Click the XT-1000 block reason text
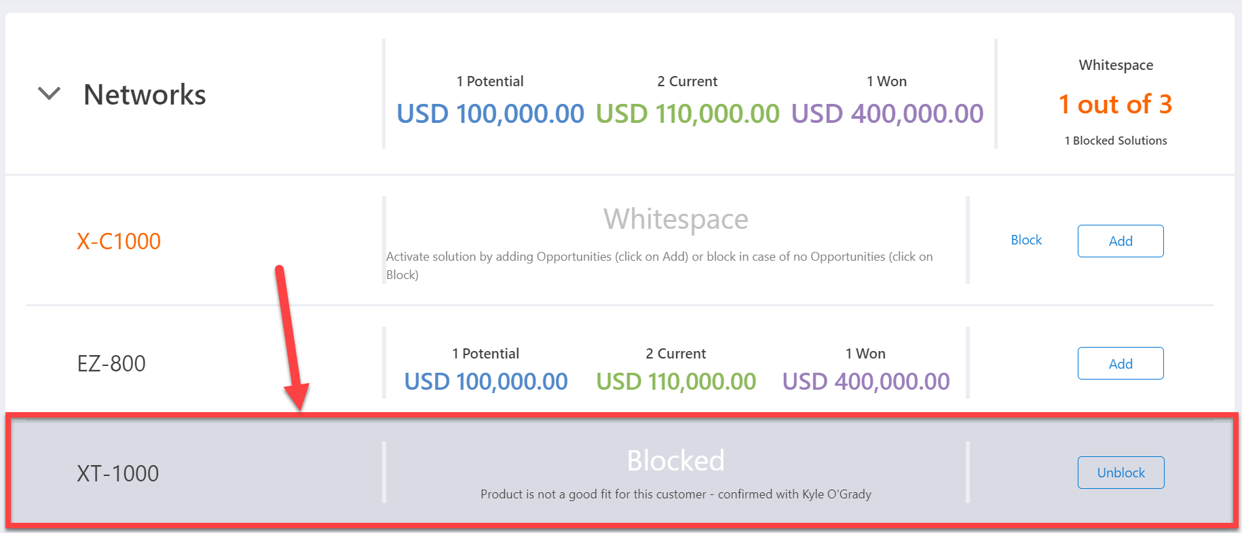Image resolution: width=1242 pixels, height=533 pixels. coord(675,494)
